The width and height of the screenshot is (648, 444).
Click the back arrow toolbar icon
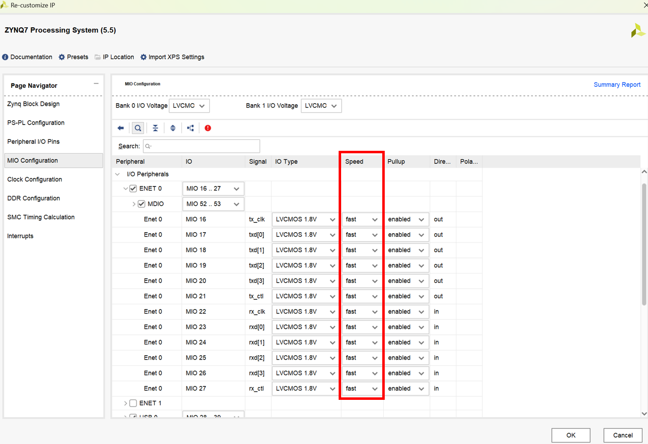pos(120,128)
